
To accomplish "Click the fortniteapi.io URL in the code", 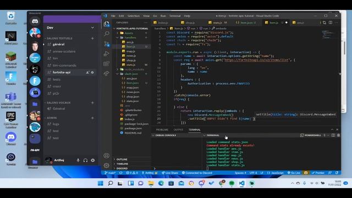I will point(256,60).
